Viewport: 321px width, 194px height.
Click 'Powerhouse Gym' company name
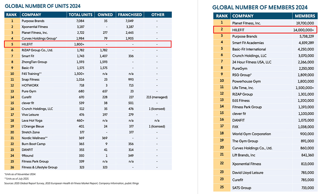pos(246,81)
